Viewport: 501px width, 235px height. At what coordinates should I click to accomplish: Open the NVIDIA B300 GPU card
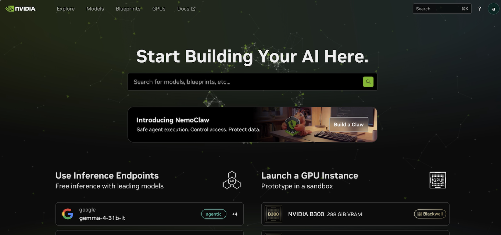pos(355,214)
